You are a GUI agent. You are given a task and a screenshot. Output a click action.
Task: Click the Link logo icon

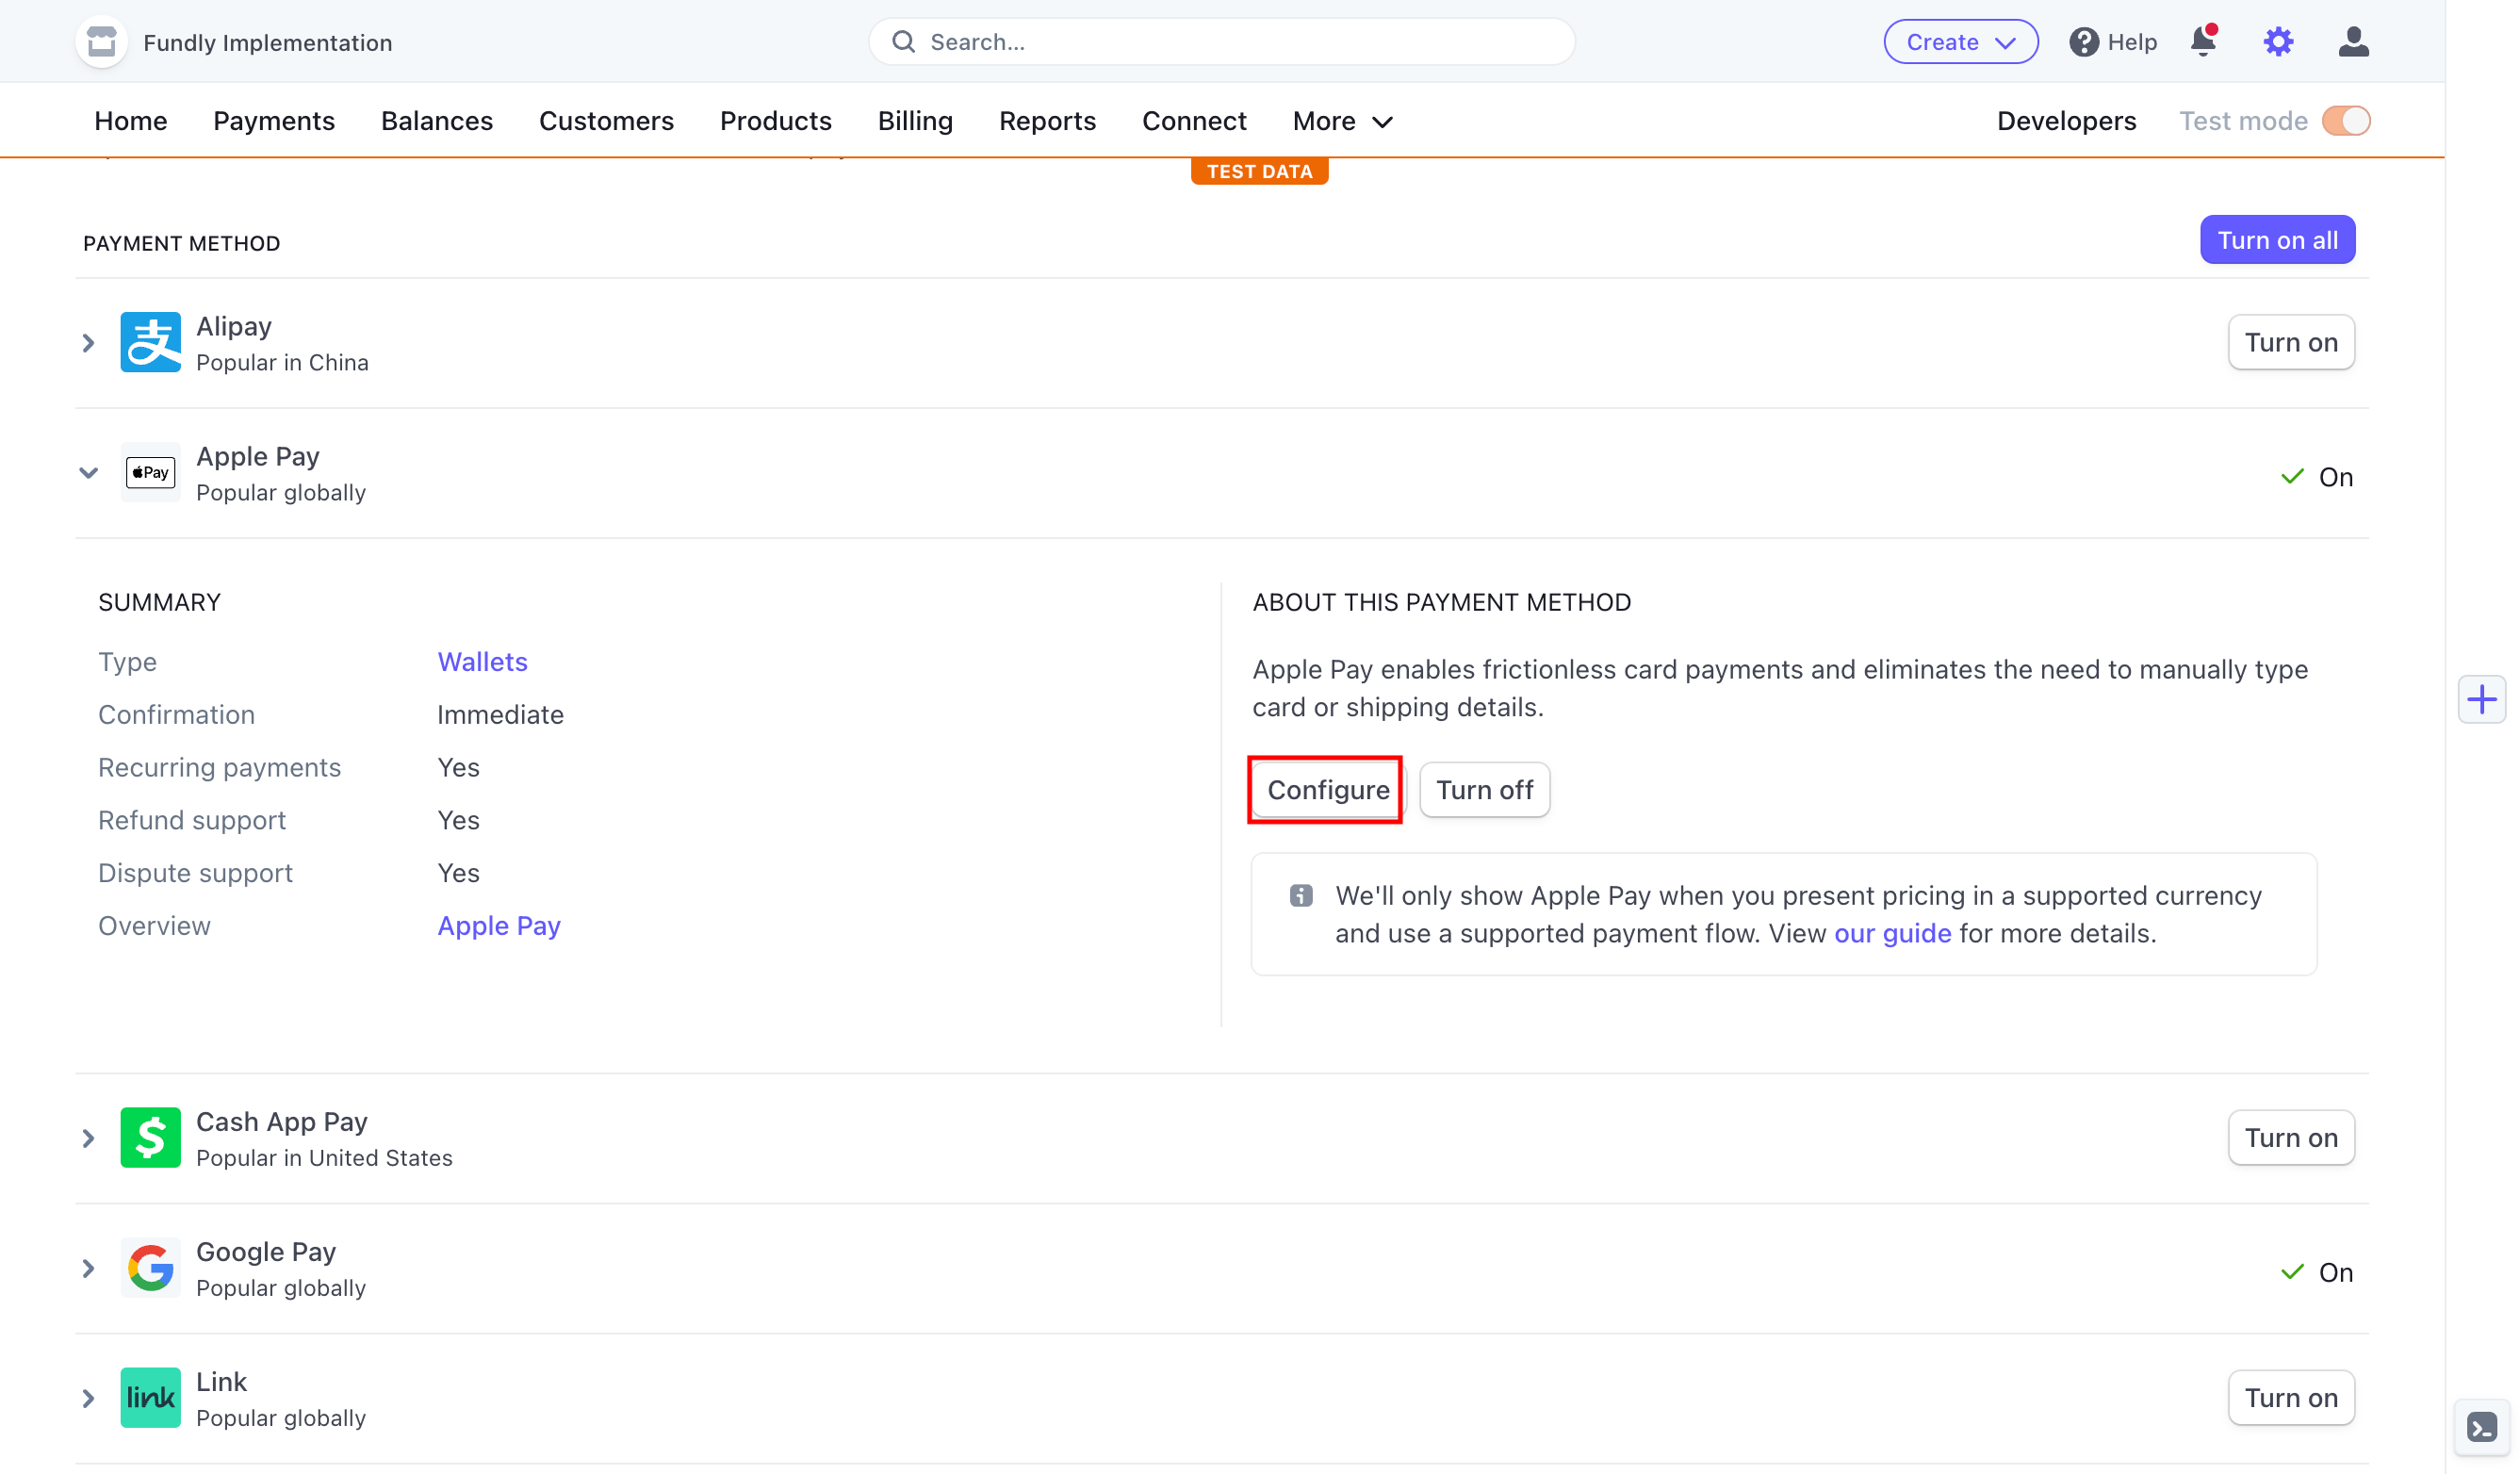tap(150, 1397)
